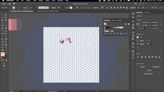Toggle constrain width and height proportions
The height and width of the screenshot is (92, 164).
coord(161,24)
